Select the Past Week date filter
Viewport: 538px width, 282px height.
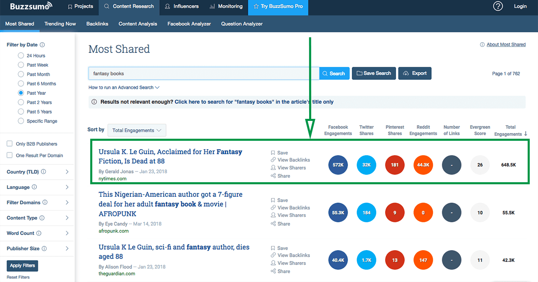tap(21, 65)
